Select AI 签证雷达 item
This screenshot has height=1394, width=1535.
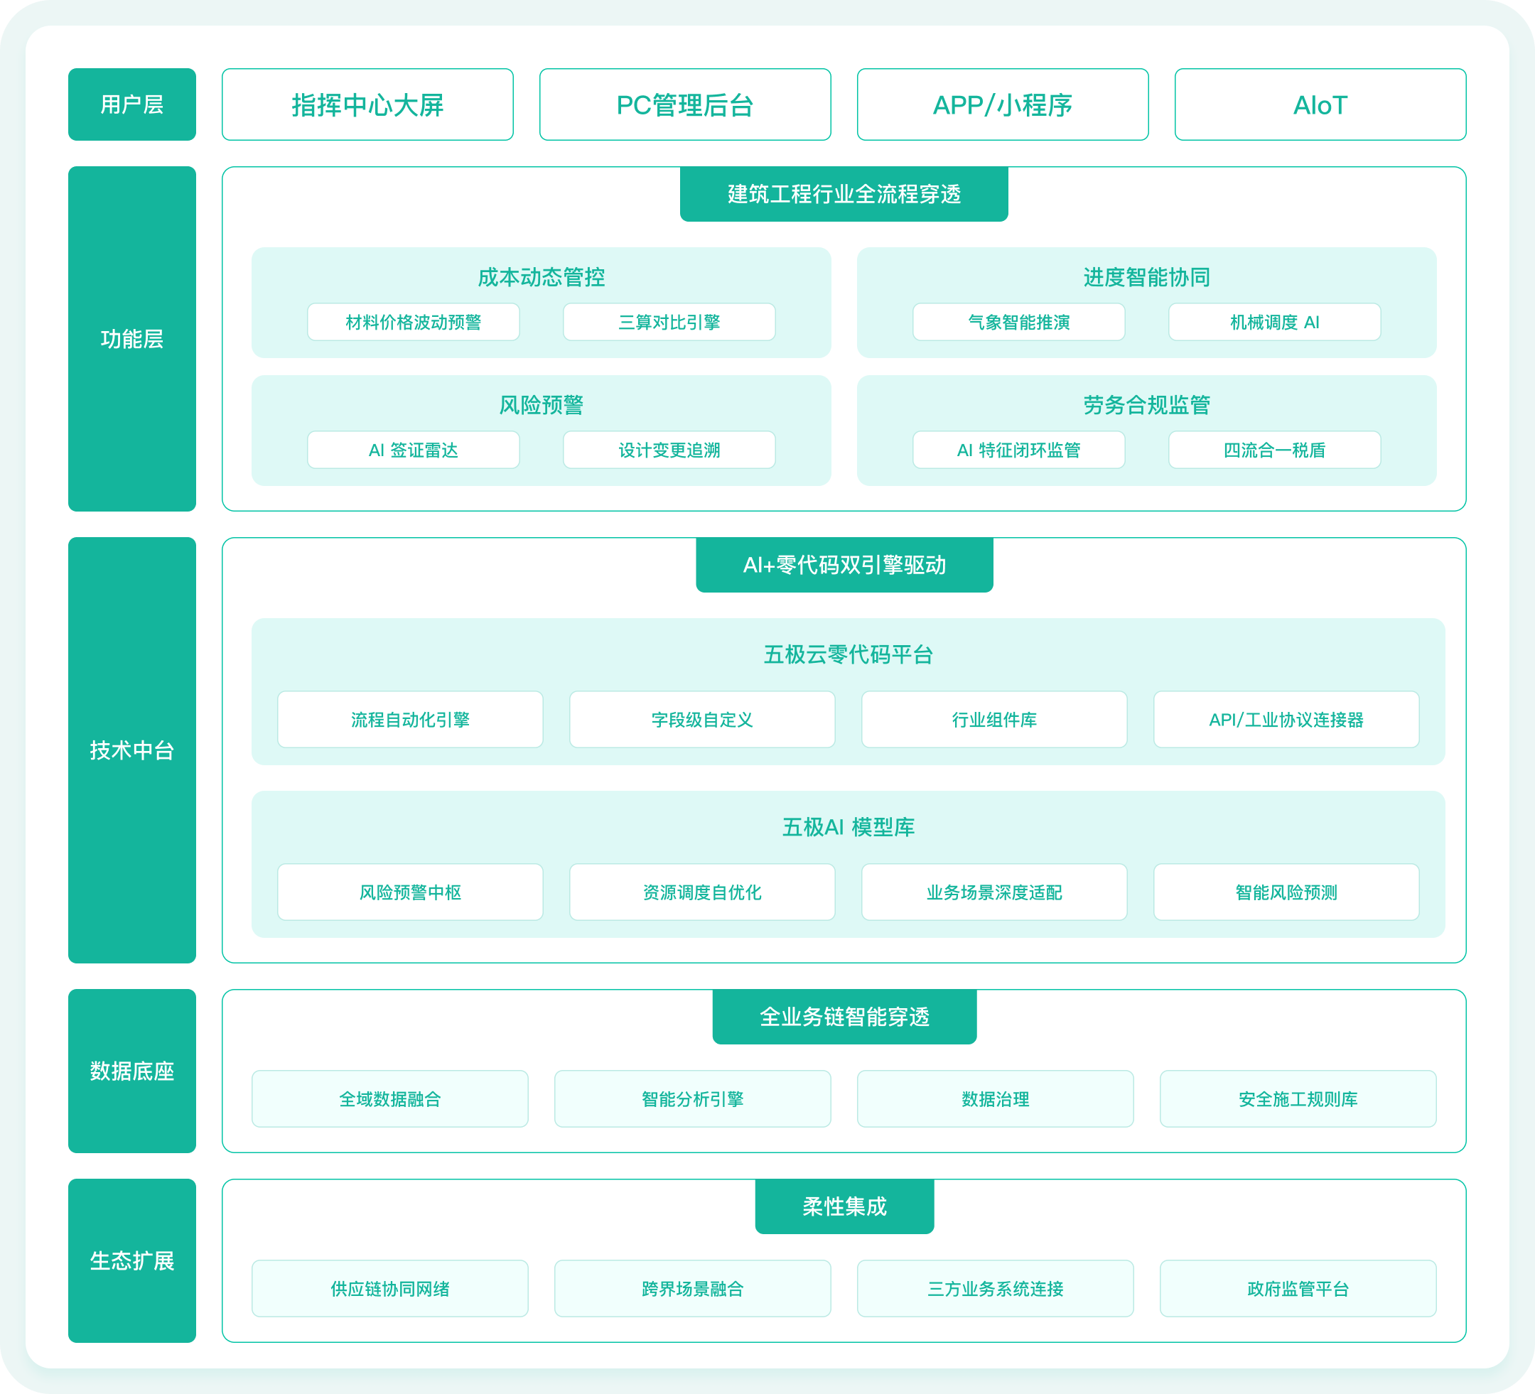(414, 450)
